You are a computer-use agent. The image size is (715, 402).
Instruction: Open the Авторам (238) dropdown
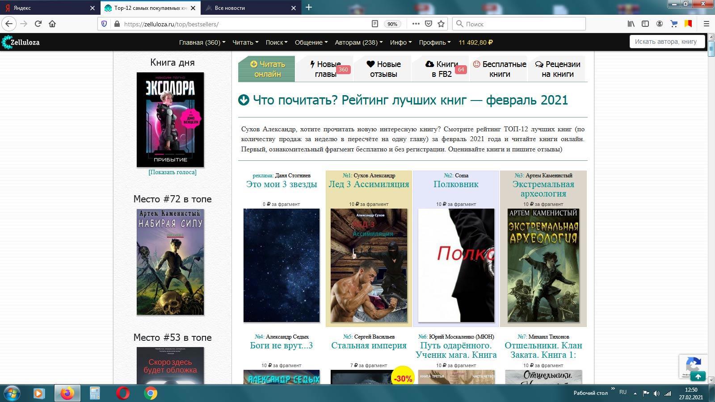coord(358,42)
